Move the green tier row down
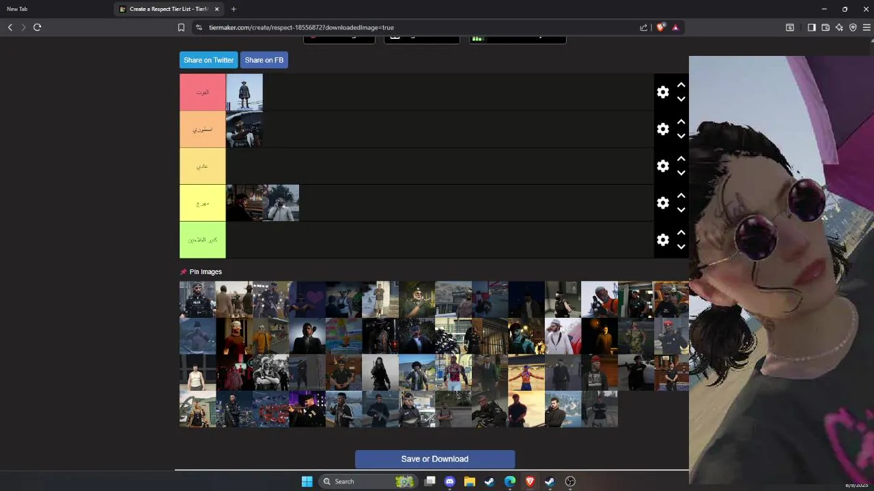 click(681, 247)
